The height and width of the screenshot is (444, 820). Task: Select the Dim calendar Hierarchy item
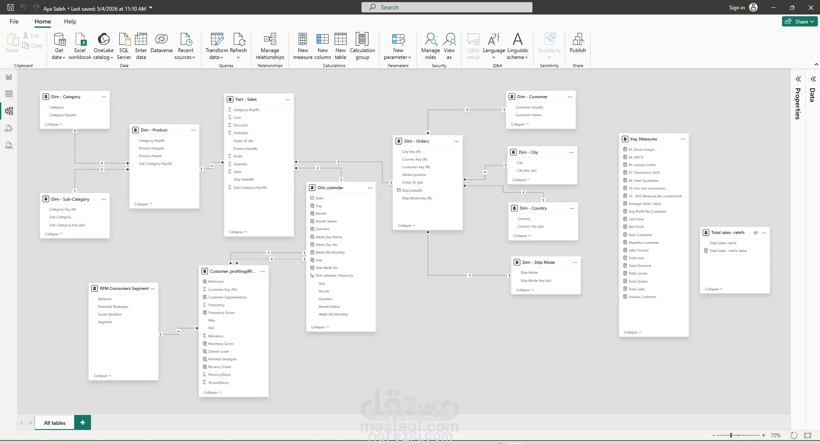[x=334, y=275]
